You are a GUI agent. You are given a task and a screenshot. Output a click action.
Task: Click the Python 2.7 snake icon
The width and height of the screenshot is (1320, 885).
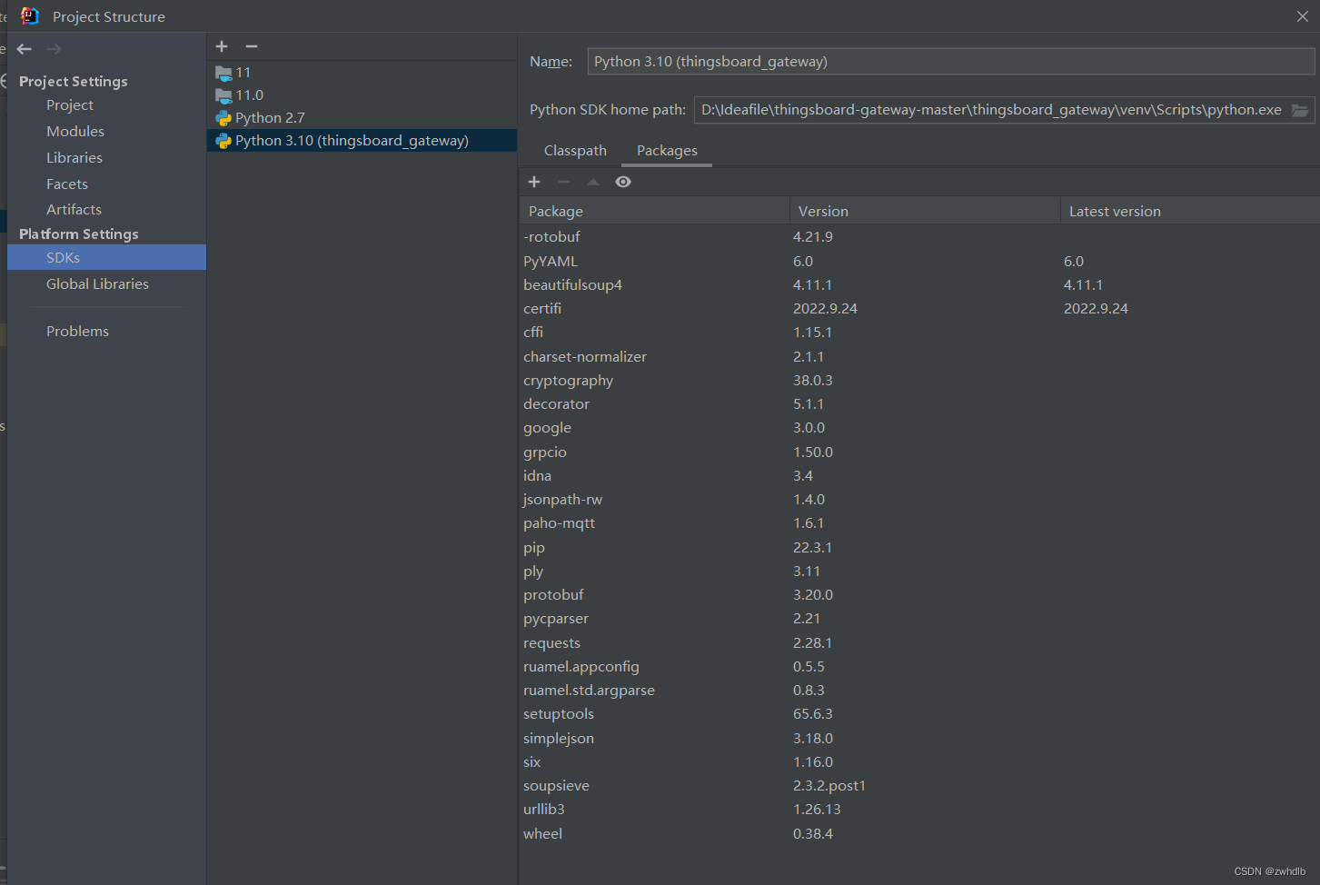pyautogui.click(x=223, y=118)
